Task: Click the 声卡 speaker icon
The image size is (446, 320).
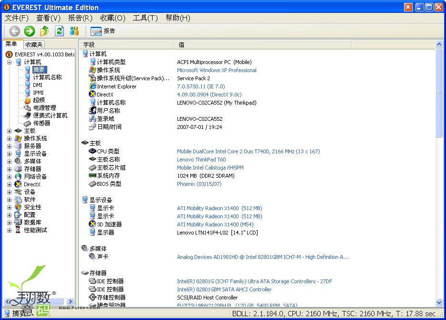Action: [92, 256]
